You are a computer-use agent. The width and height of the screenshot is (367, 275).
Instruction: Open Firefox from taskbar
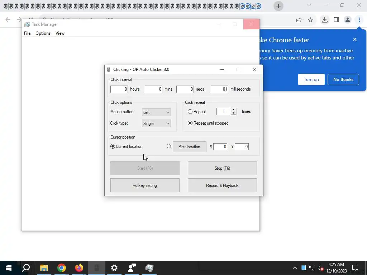(x=79, y=268)
